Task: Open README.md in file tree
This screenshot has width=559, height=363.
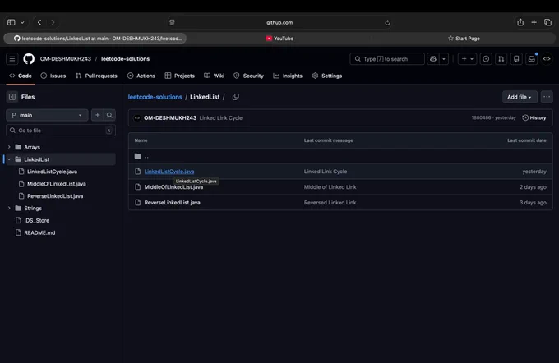Action: click(x=39, y=232)
